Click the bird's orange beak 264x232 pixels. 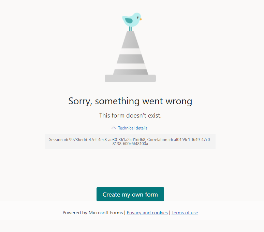(141, 19)
